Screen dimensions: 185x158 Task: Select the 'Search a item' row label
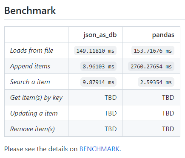pos(30,82)
